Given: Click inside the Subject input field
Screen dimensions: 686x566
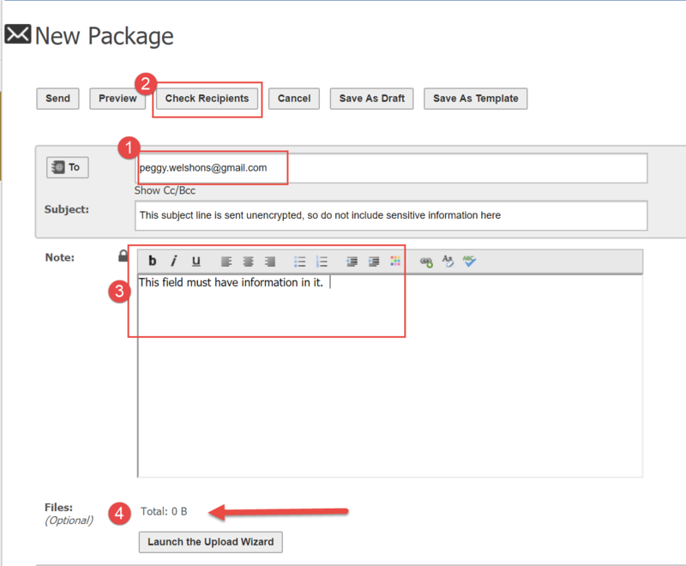Looking at the screenshot, I should coord(390,215).
